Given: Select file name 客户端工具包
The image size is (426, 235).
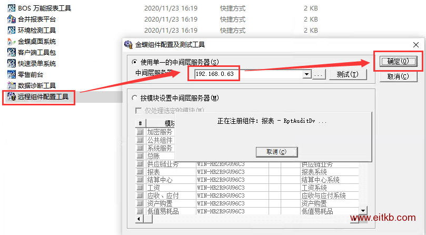Looking at the screenshot, I should pos(37,52).
